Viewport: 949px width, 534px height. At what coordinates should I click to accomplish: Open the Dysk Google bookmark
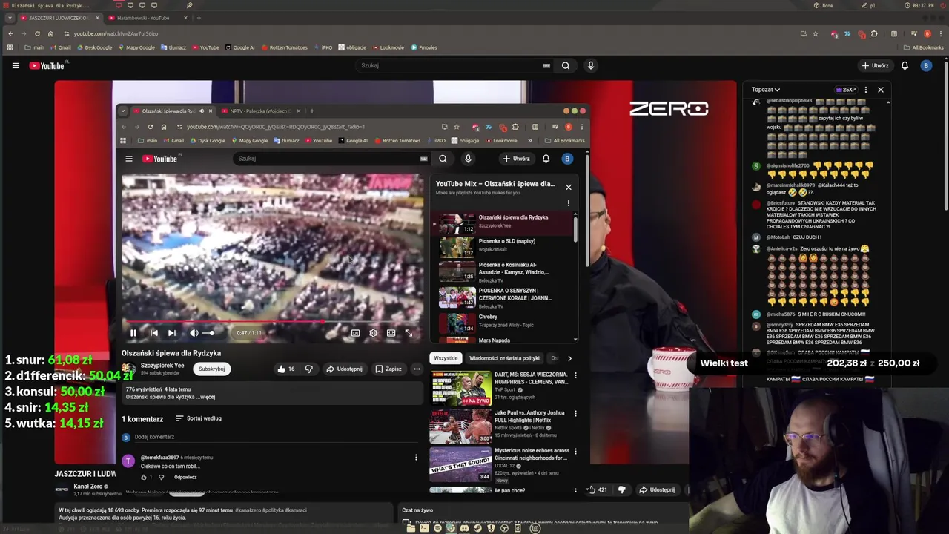pyautogui.click(x=93, y=47)
